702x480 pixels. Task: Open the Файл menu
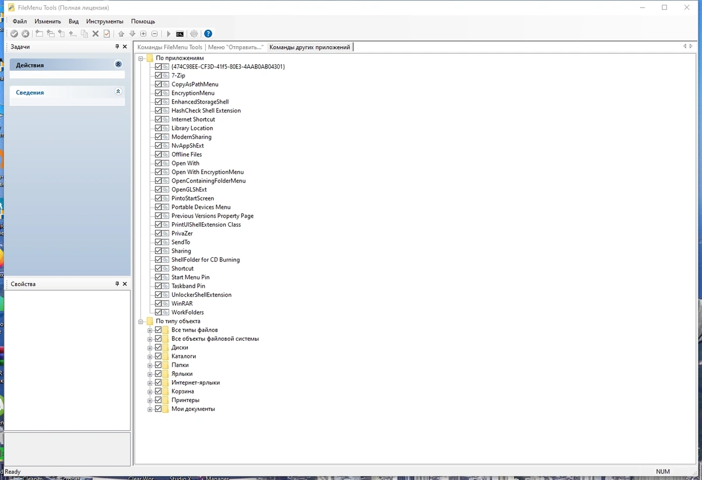click(x=20, y=21)
